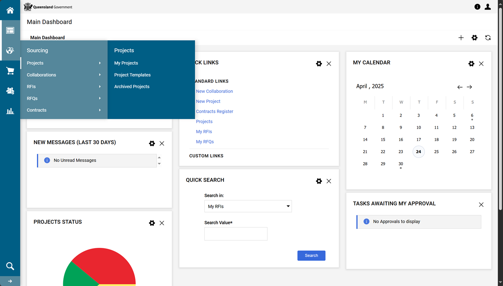The width and height of the screenshot is (503, 286).
Task: Open the shopping cart sidebar icon
Action: point(10,71)
